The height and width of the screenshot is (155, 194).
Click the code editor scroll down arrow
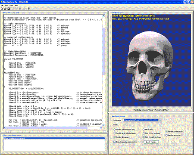pos(103,125)
